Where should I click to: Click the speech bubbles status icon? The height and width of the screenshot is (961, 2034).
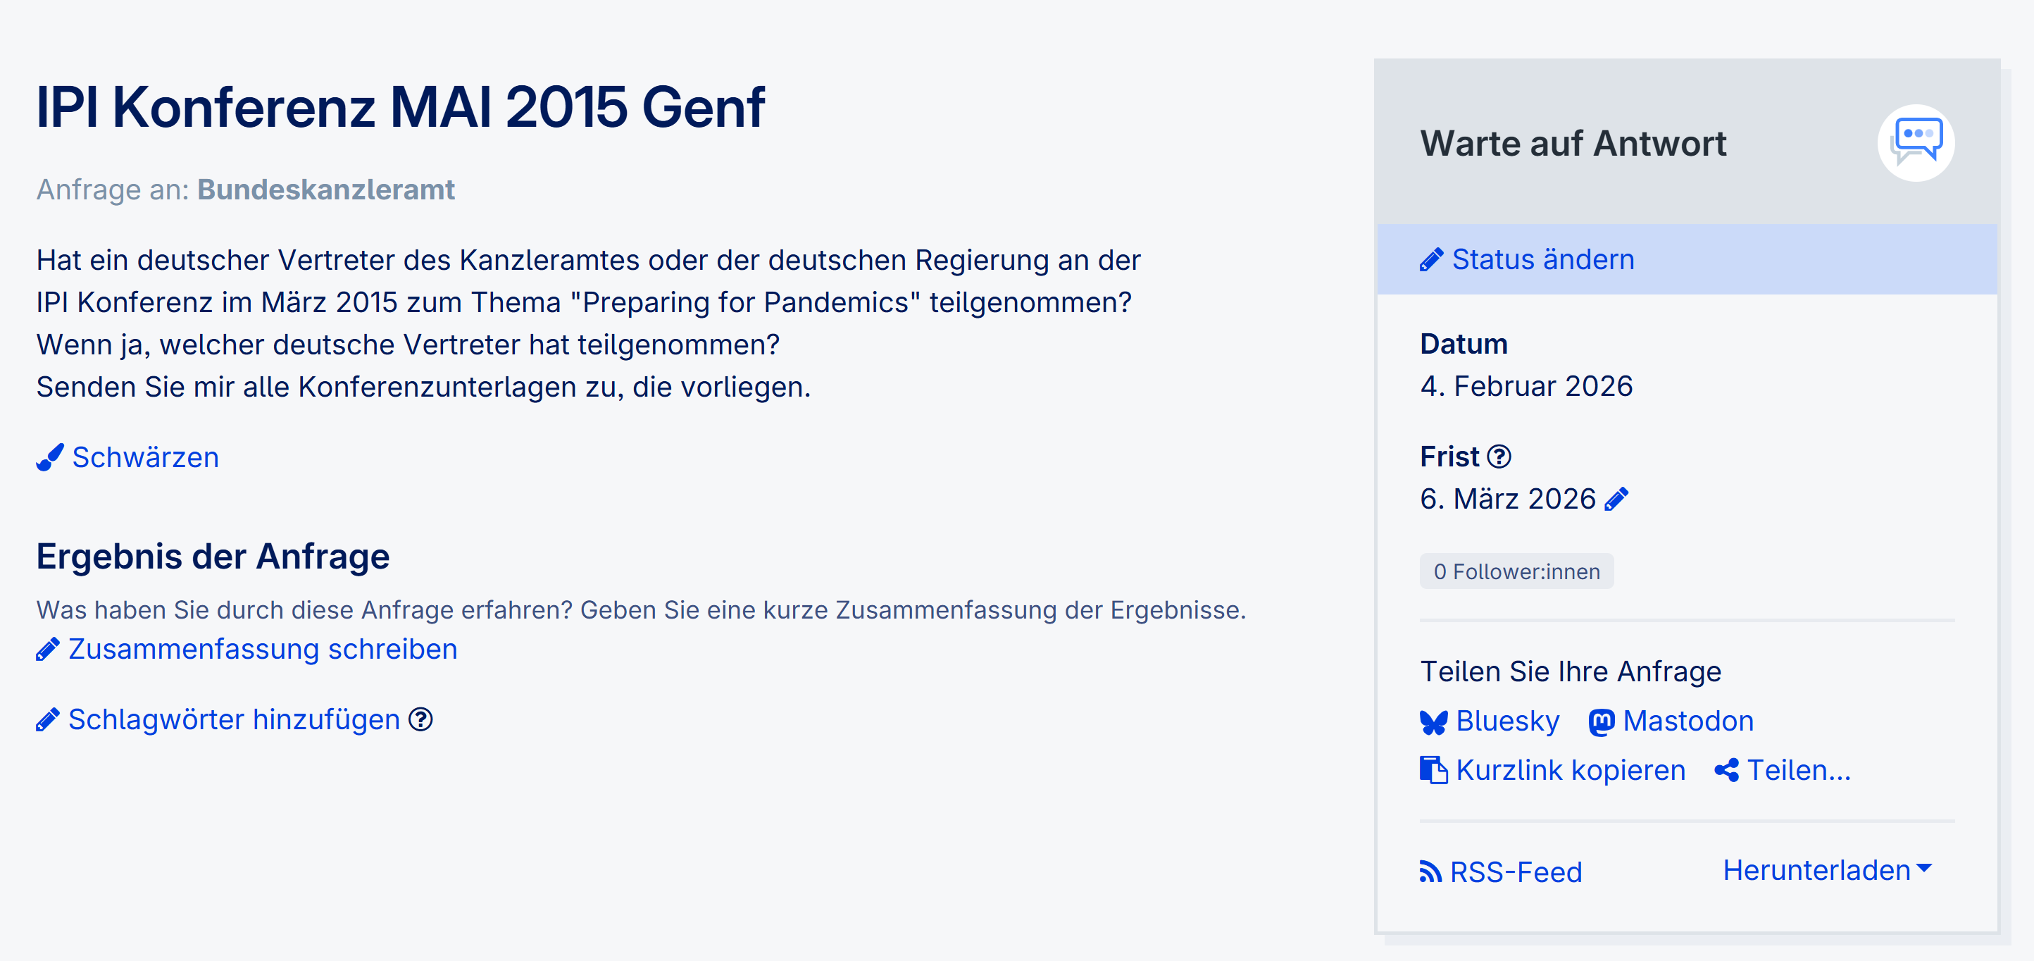(x=1915, y=143)
